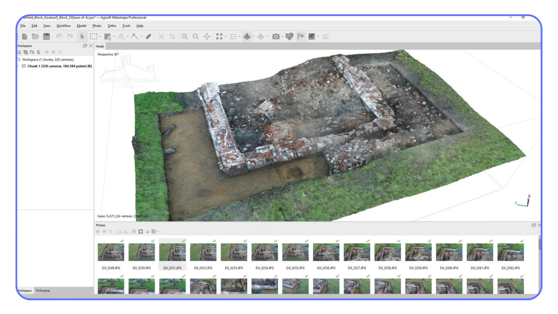Image resolution: width=558 pixels, height=314 pixels.
Task: Toggle Show Markers flag icon
Action: pos(301,36)
